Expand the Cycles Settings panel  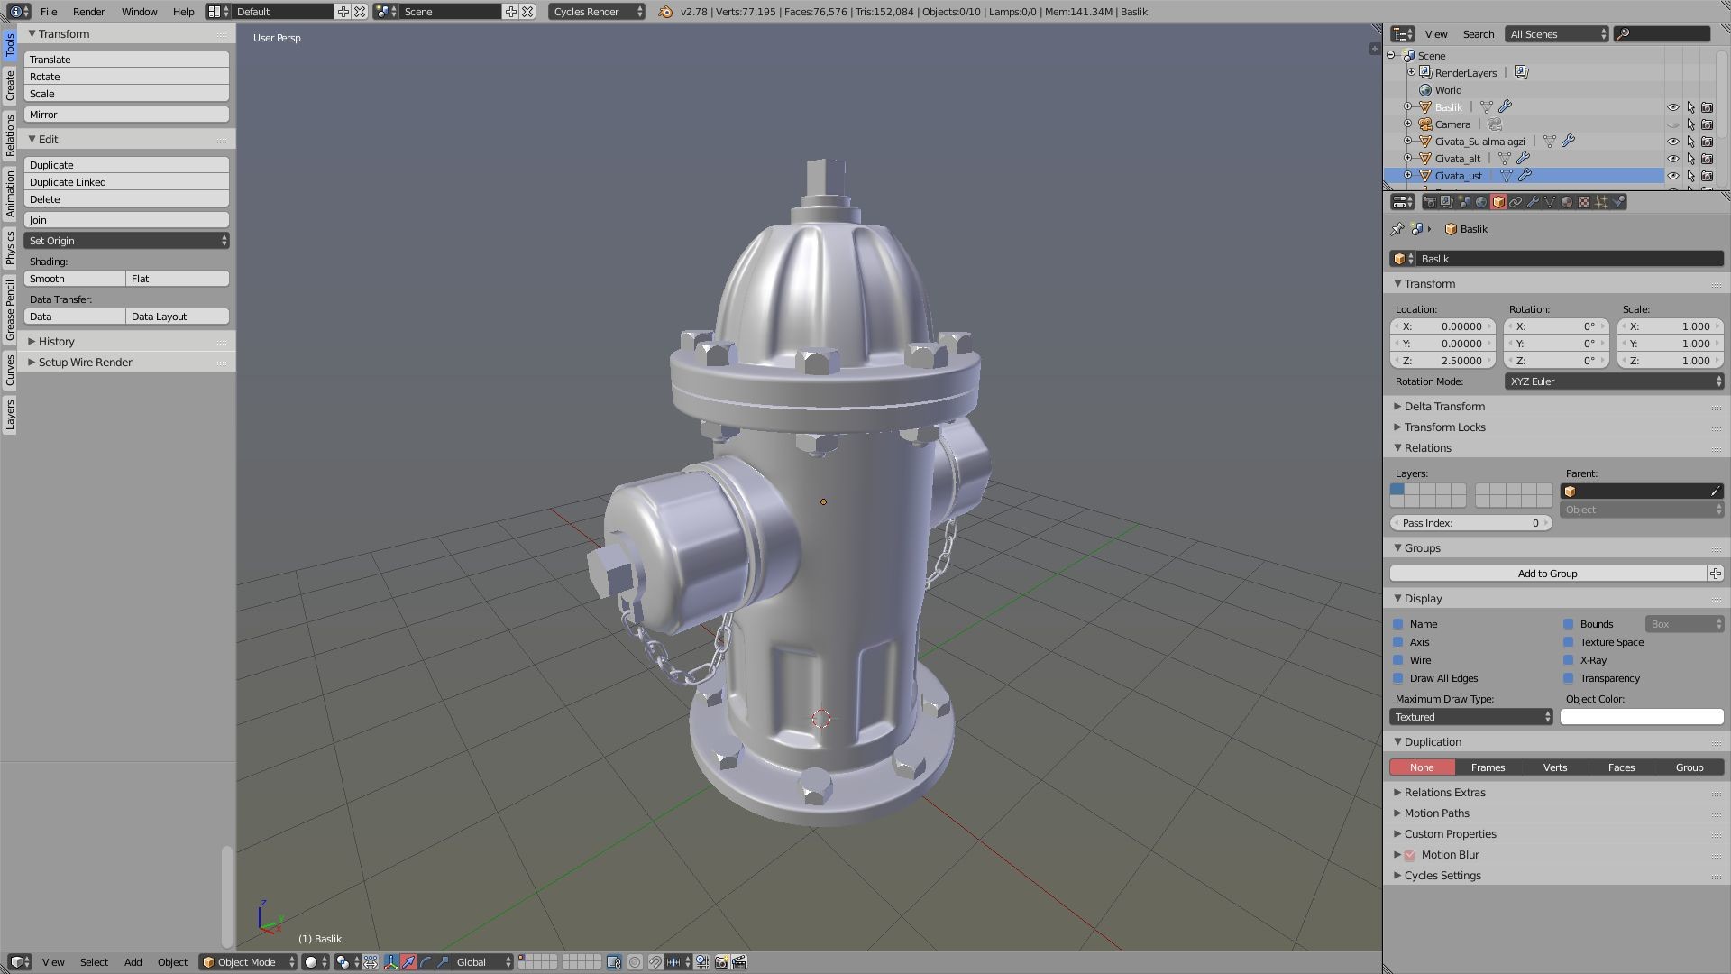[x=1442, y=876]
